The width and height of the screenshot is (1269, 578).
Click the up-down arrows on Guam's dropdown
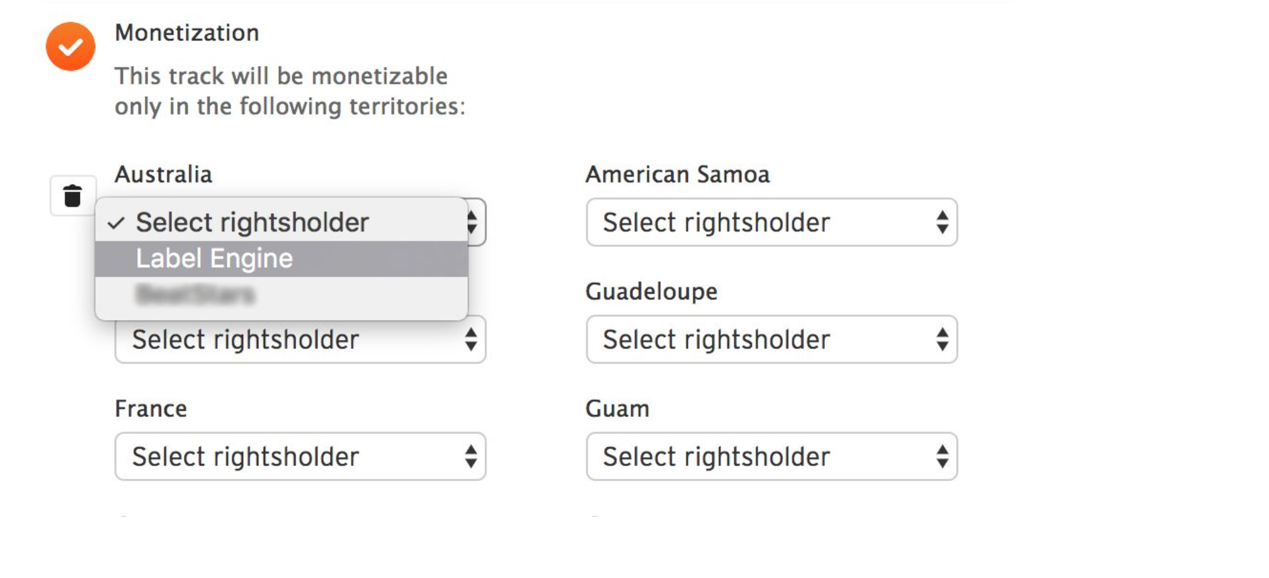coord(942,457)
